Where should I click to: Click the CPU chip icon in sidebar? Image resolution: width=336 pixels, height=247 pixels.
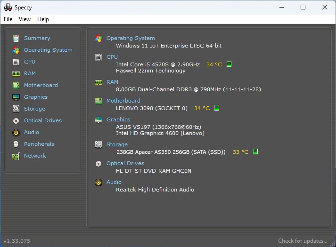pyautogui.click(x=16, y=62)
